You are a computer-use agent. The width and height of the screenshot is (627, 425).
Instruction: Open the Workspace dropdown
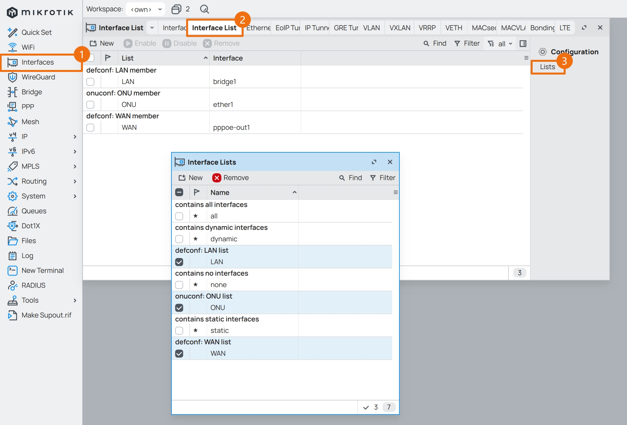(146, 9)
